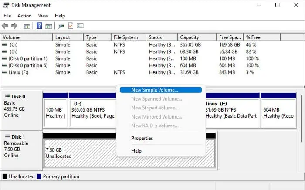305x190 pixels.
Task: Click the black Unallocated legend swatch
Action: 5,176
